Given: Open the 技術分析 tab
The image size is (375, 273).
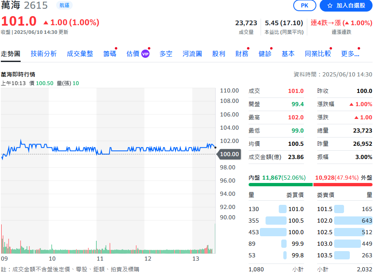Looking at the screenshot, I should (43, 54).
